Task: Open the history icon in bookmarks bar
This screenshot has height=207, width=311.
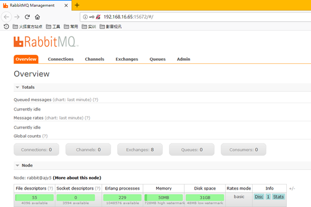Action: [x=6, y=26]
